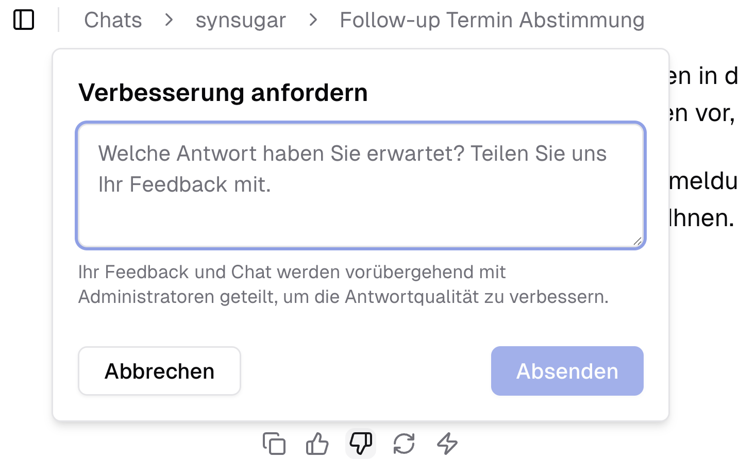Grab the textarea resize handle in the corner
The width and height of the screenshot is (739, 475).
pyautogui.click(x=638, y=242)
